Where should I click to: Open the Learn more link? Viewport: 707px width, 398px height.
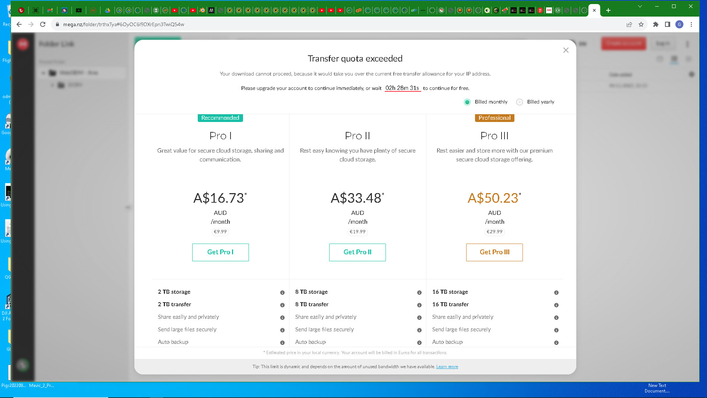447,367
